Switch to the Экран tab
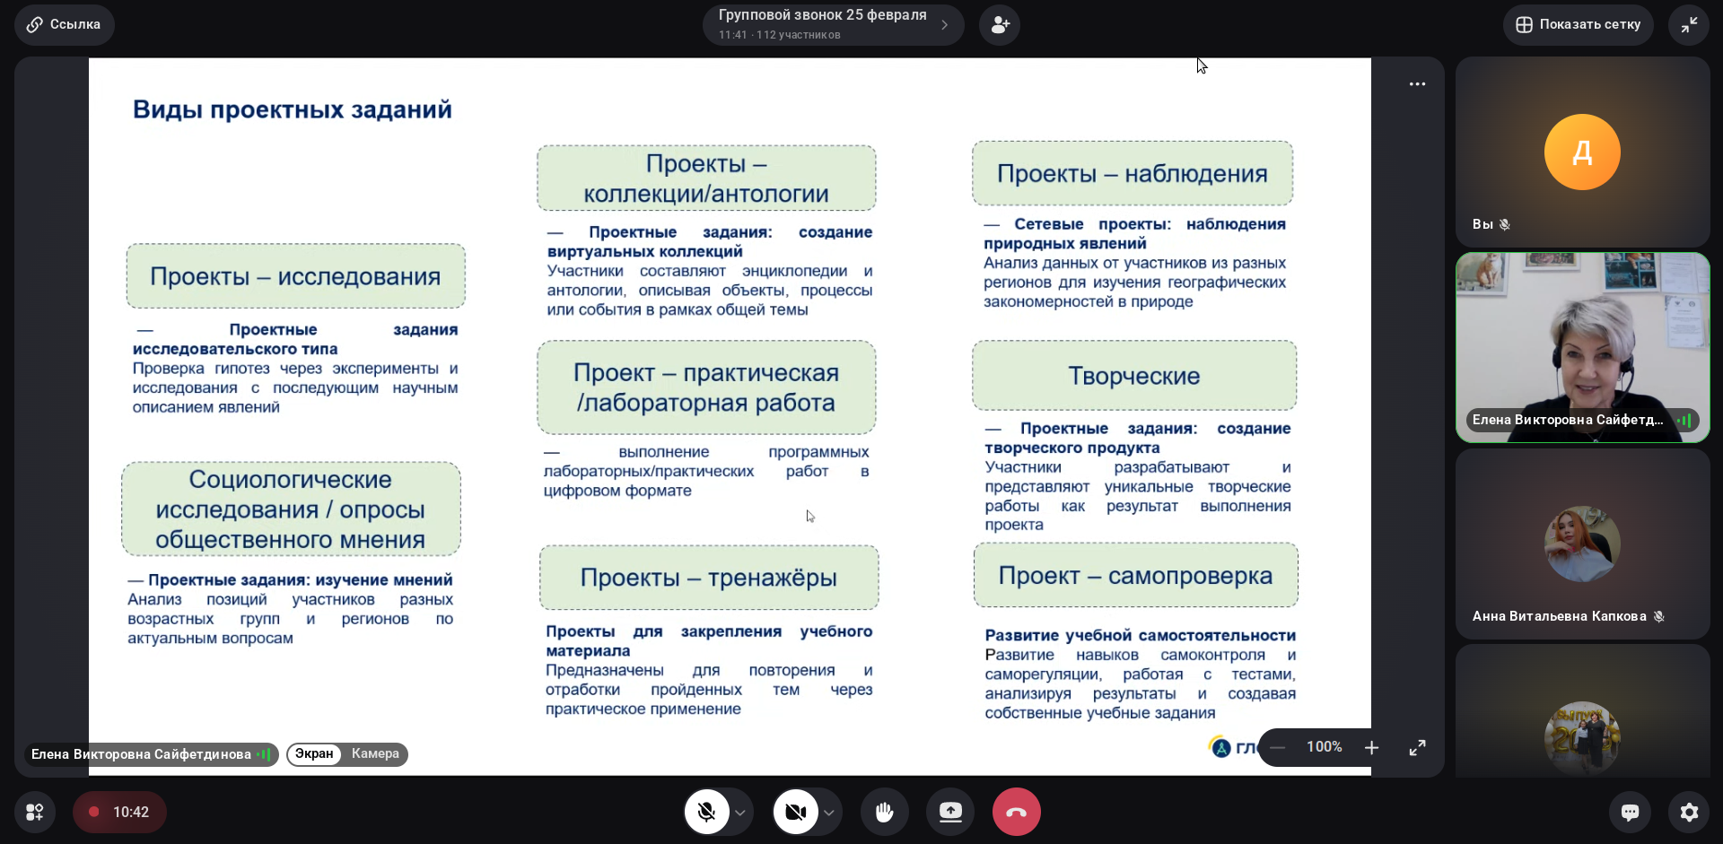Image resolution: width=1723 pixels, height=844 pixels. [314, 754]
